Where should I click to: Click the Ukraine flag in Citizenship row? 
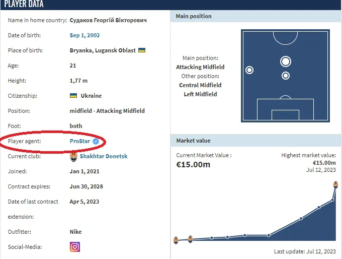73,96
